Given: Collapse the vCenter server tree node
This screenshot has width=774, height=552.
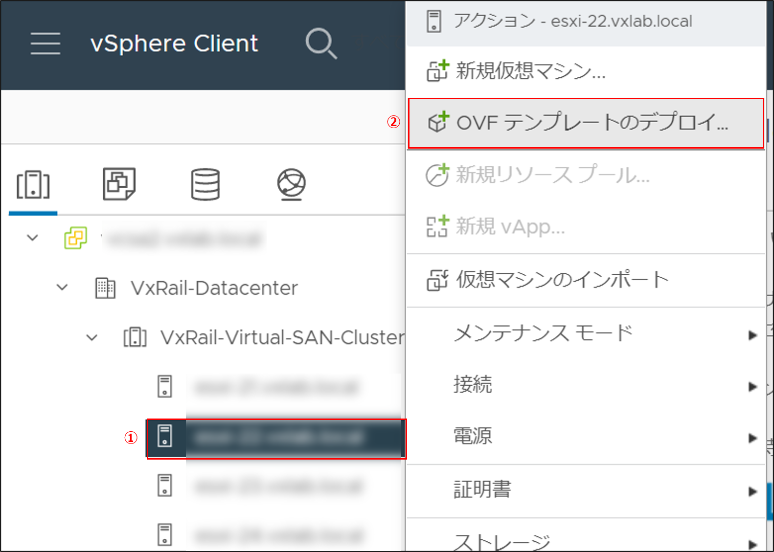Looking at the screenshot, I should click(33, 238).
